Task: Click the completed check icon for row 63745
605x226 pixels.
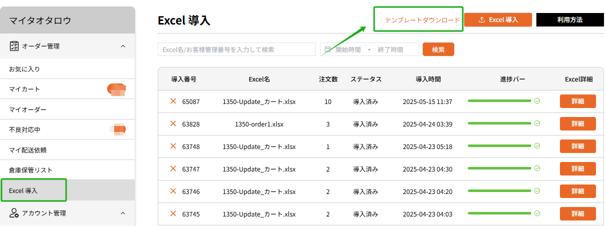Action: [537, 213]
